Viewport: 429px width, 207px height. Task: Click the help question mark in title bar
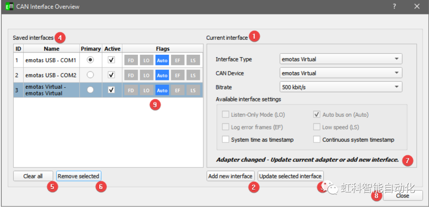[x=394, y=6]
